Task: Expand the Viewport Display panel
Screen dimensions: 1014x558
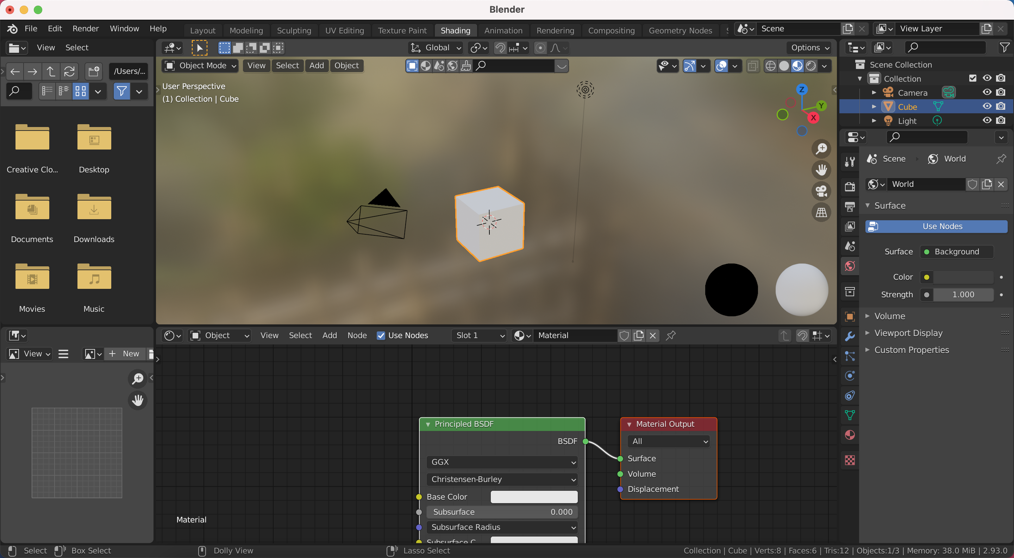Action: coord(908,333)
